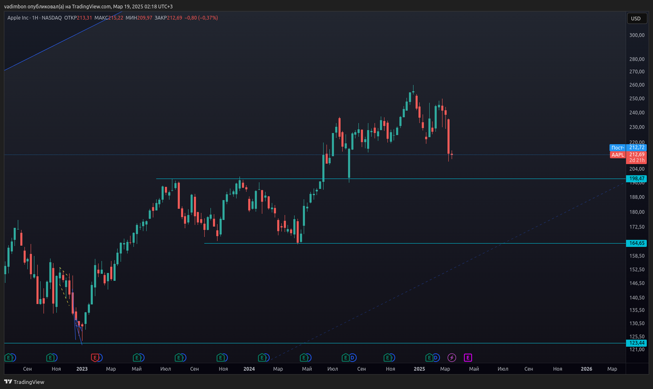
Task: Click the purple lightning event icon
Action: tap(451, 357)
